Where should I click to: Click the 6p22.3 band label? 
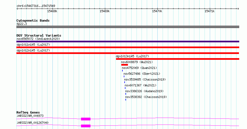click(x=22, y=24)
